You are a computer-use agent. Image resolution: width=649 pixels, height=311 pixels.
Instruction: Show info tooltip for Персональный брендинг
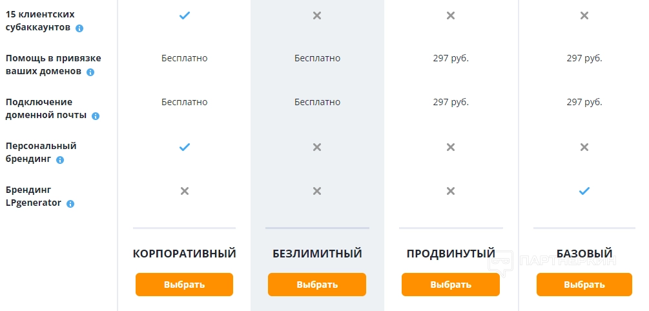[x=60, y=160]
